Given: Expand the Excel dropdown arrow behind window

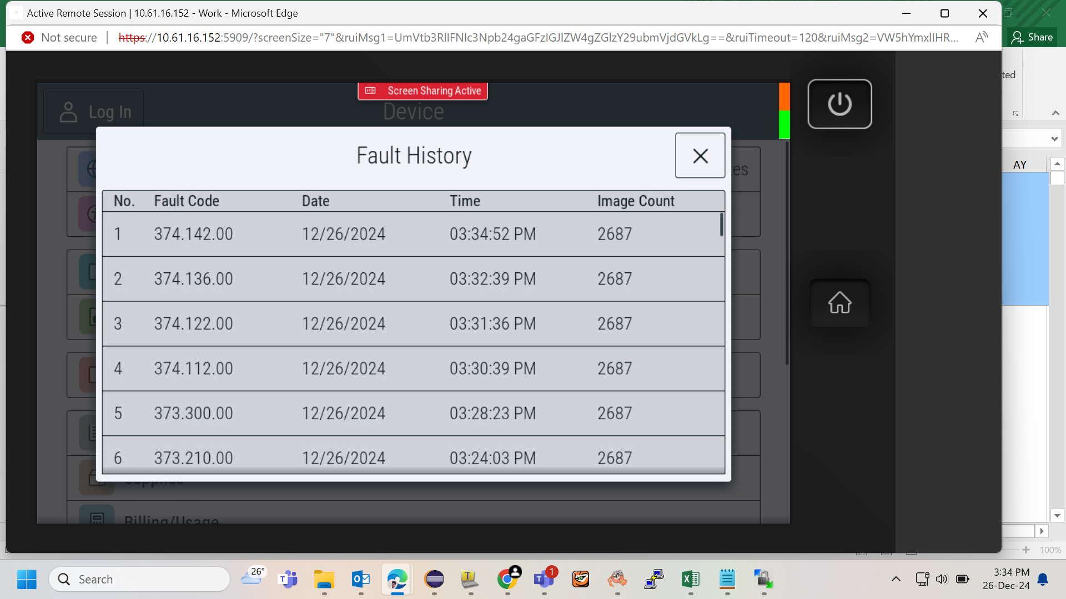Looking at the screenshot, I should pos(1054,139).
